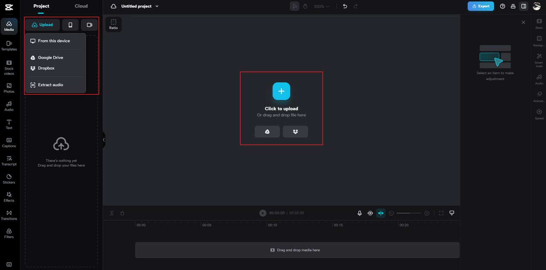Open the Animation properties tab
This screenshot has width=546, height=270.
coord(539,97)
